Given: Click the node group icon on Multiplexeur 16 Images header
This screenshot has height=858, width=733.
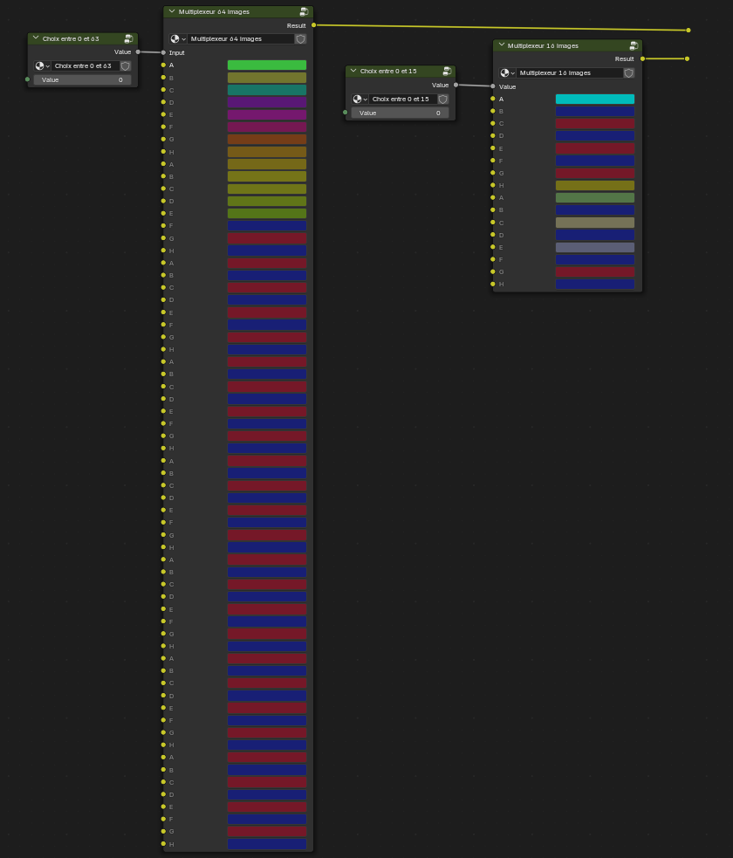Looking at the screenshot, I should pos(634,45).
